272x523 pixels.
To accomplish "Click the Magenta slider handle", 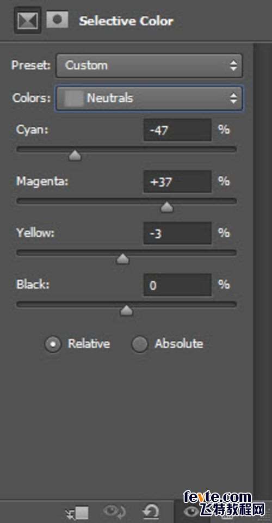I will [x=166, y=207].
